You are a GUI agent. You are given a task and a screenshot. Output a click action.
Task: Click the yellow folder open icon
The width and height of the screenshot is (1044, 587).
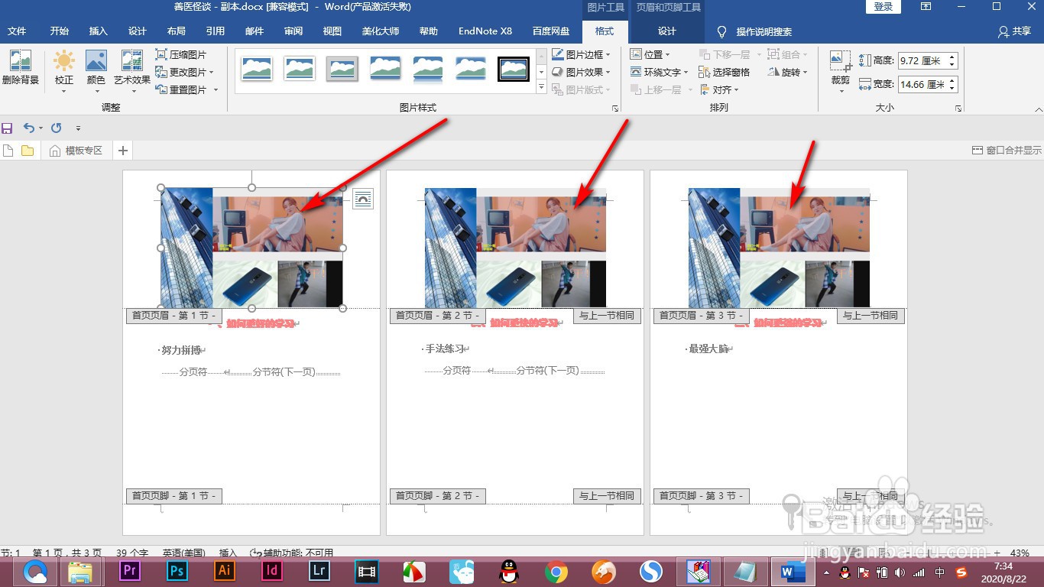[28, 151]
